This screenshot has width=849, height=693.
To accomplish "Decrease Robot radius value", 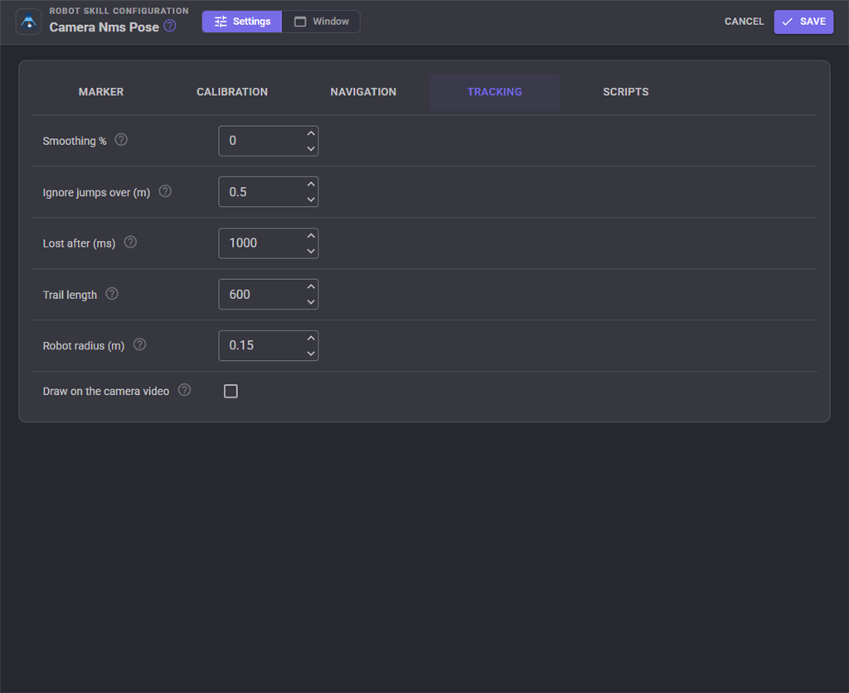I will (x=311, y=353).
